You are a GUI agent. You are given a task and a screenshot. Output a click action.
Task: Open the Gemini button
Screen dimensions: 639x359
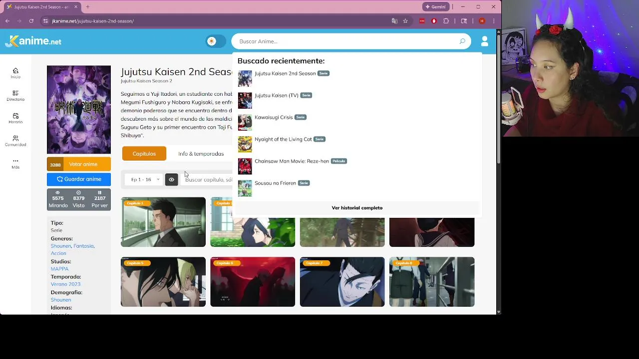pyautogui.click(x=436, y=7)
